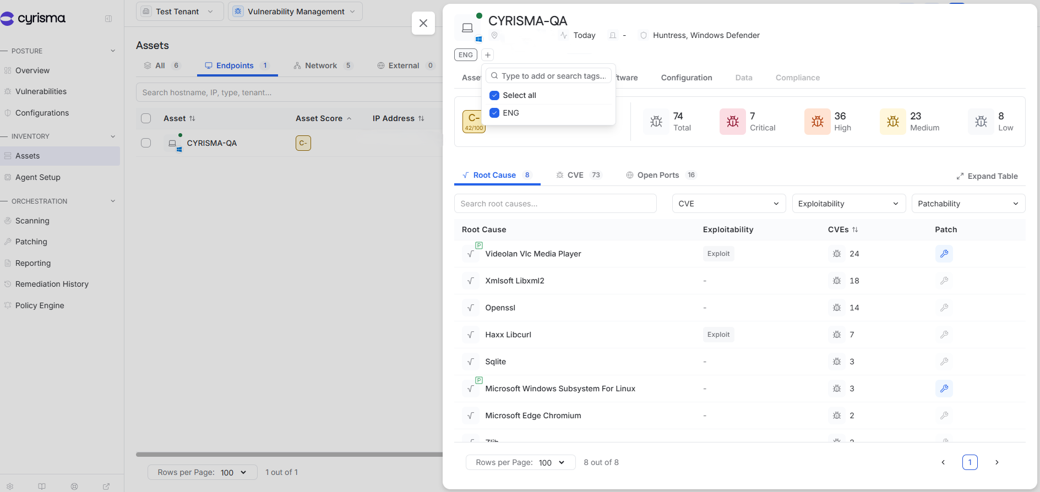Click the Search root causes input field

pos(556,204)
